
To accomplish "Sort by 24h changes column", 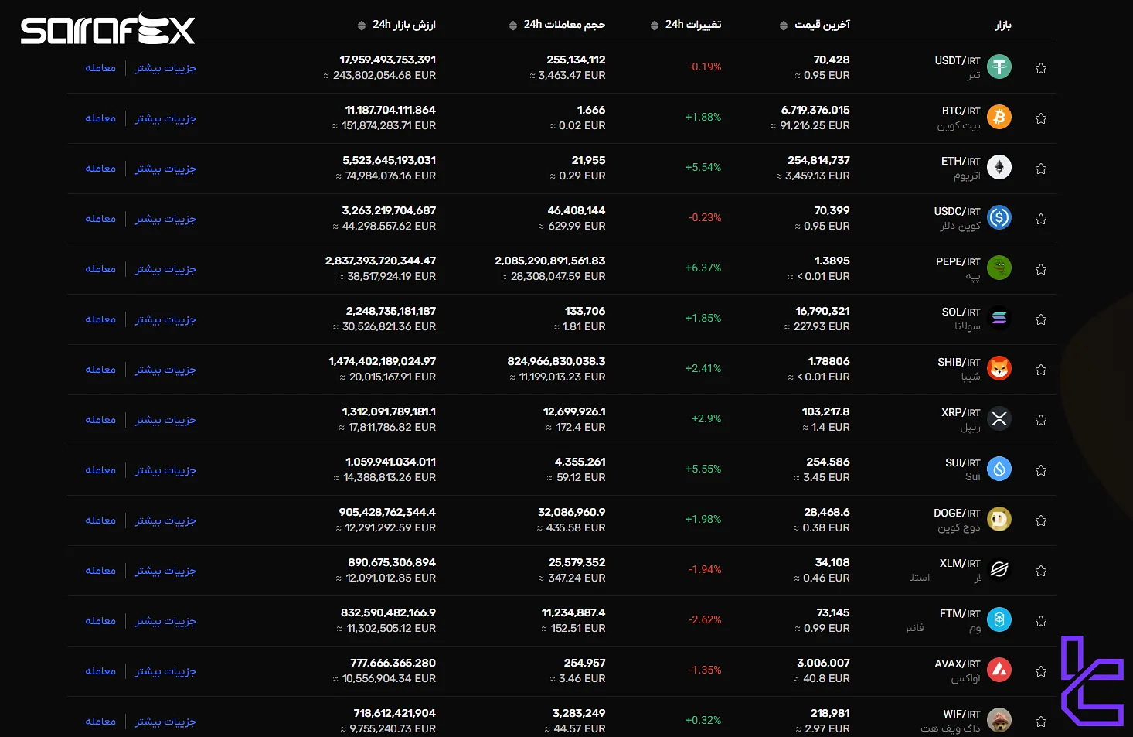I will pyautogui.click(x=686, y=25).
